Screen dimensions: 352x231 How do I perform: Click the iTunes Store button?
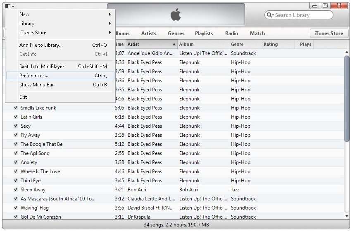point(329,33)
